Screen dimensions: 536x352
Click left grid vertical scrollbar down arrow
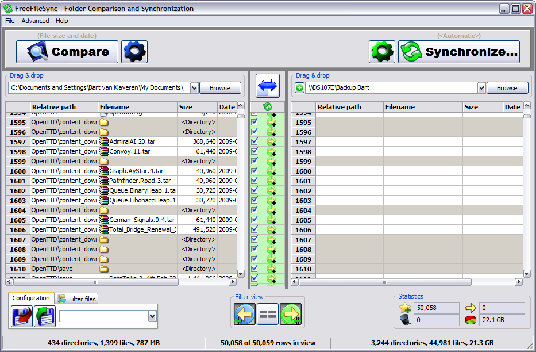[x=241, y=274]
